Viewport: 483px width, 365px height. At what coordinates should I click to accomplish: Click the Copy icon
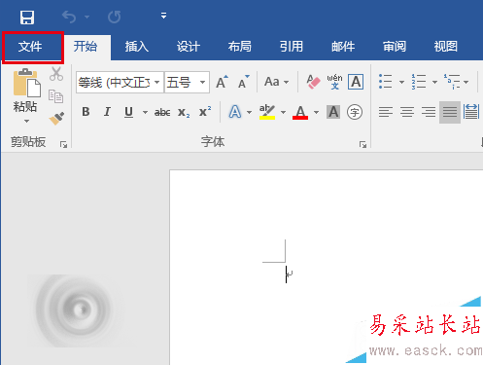pos(56,96)
